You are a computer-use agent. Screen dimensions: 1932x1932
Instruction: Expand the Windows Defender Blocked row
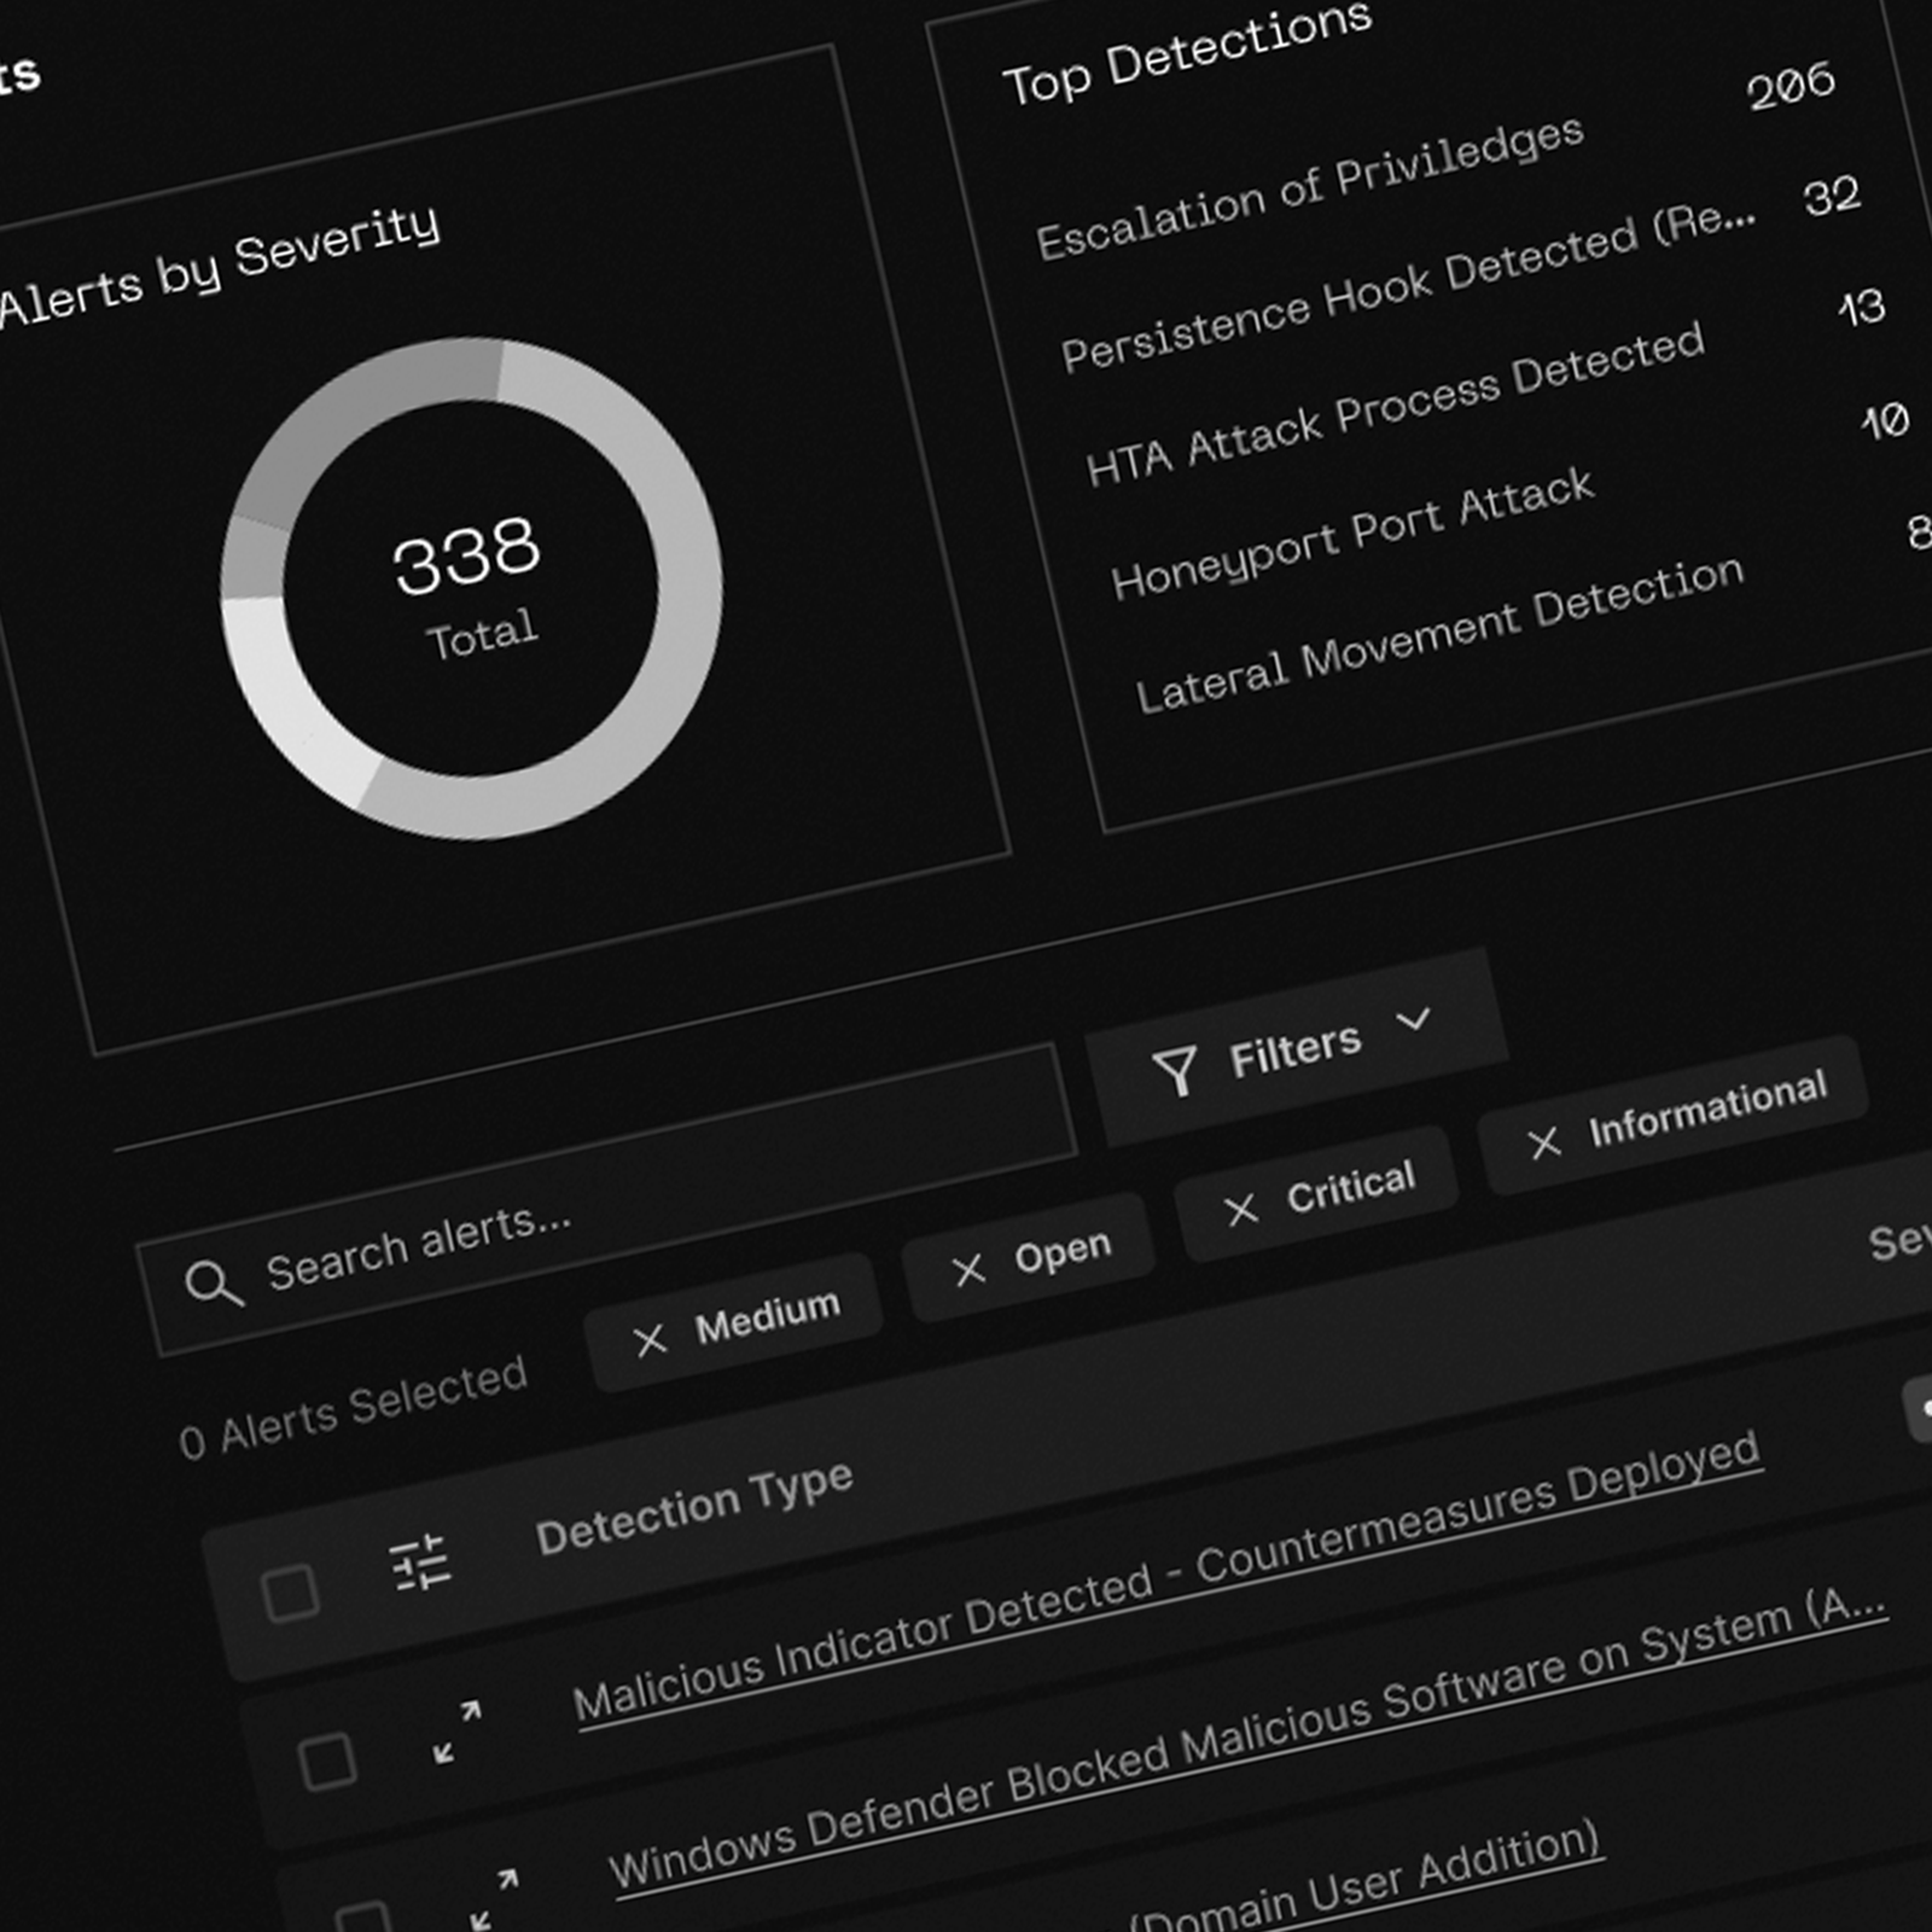click(x=495, y=1898)
